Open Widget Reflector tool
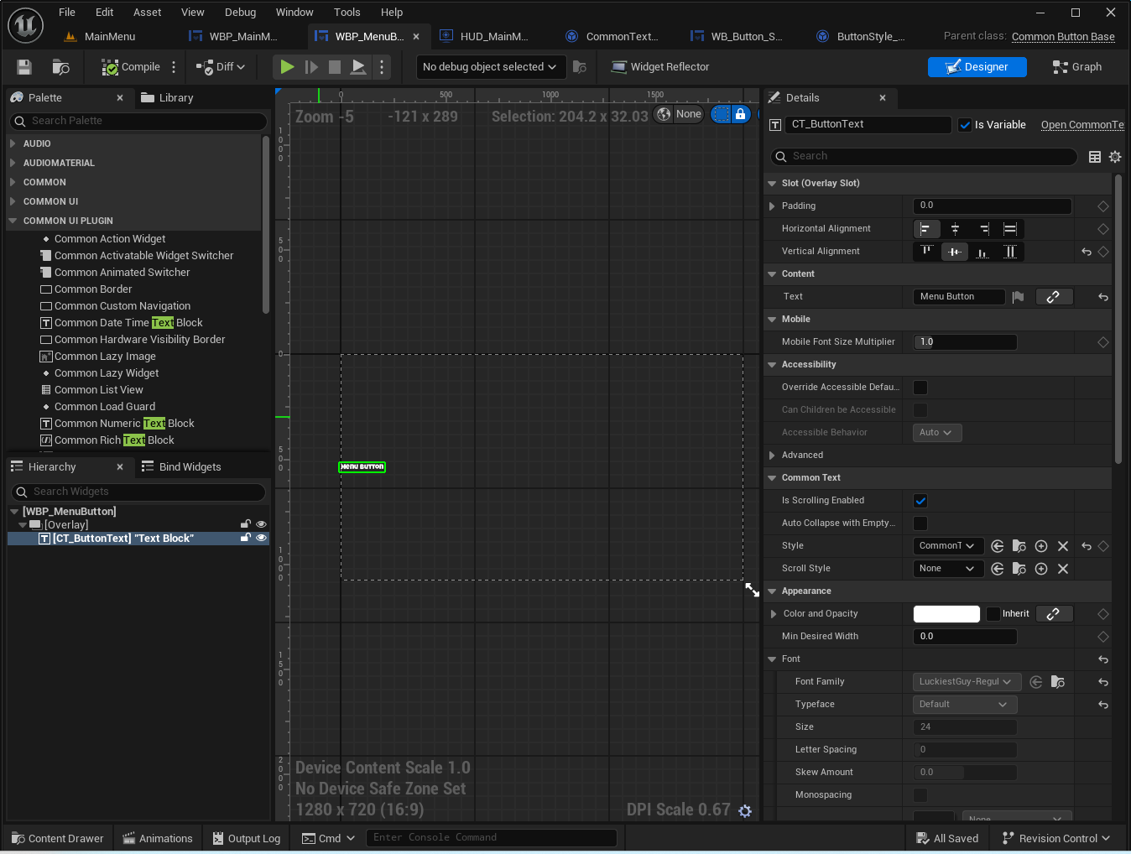 click(x=660, y=67)
